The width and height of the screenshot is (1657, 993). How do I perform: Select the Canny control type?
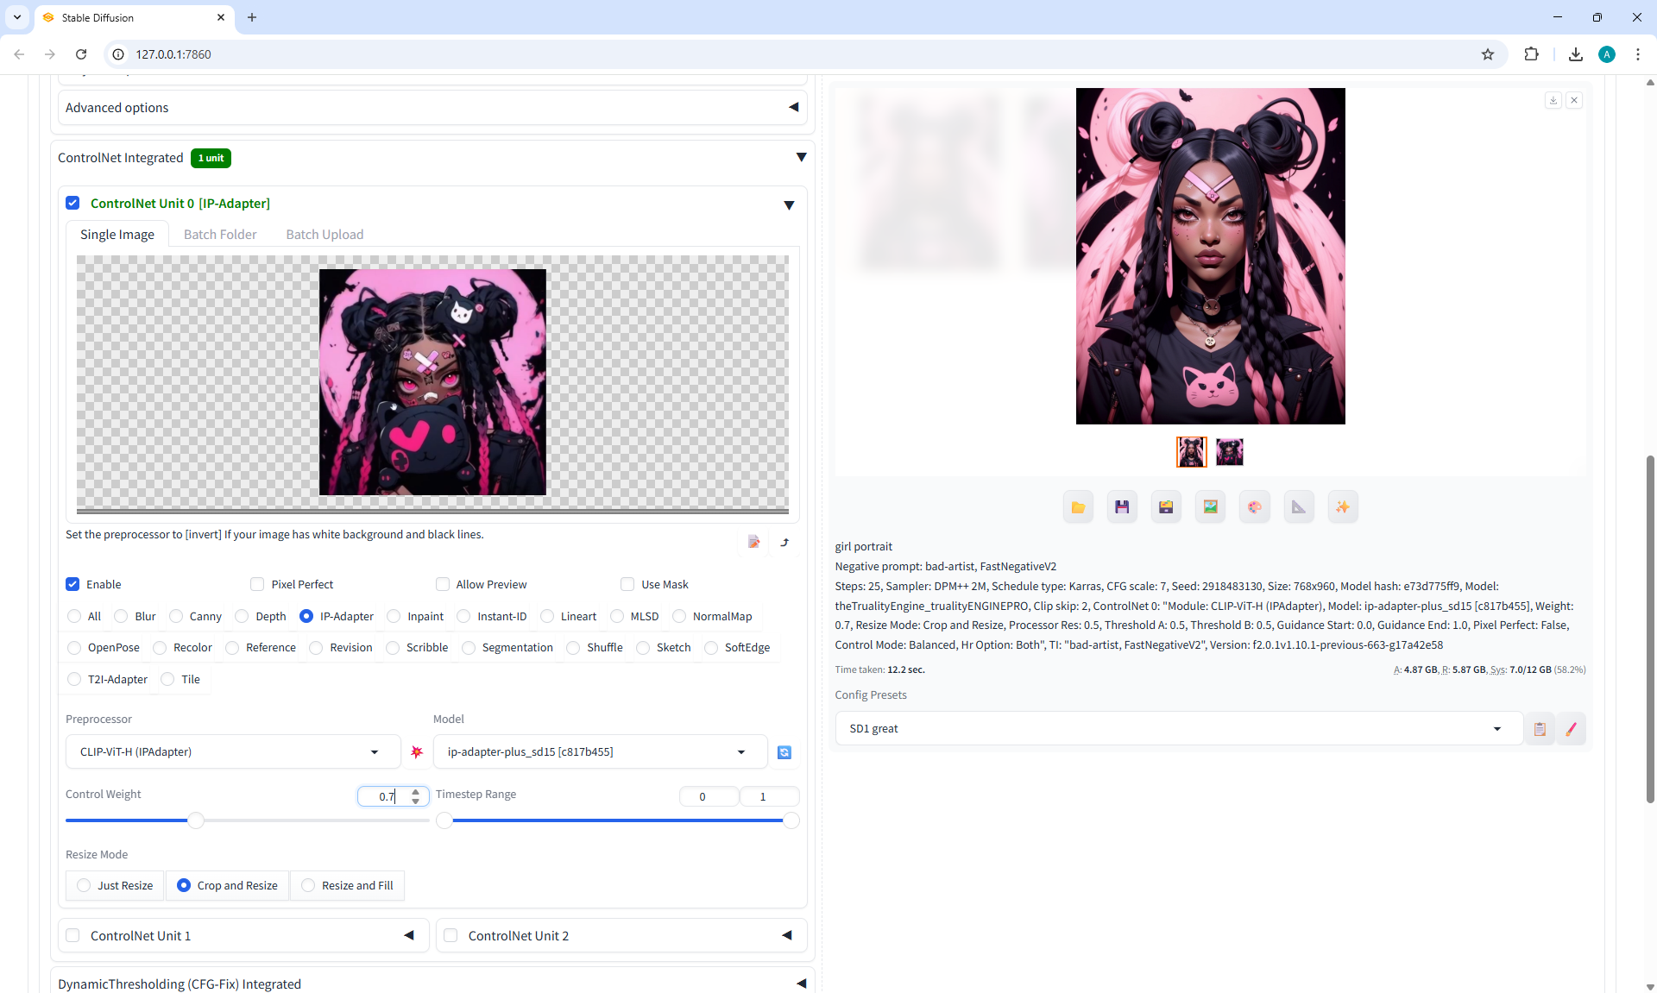177,616
